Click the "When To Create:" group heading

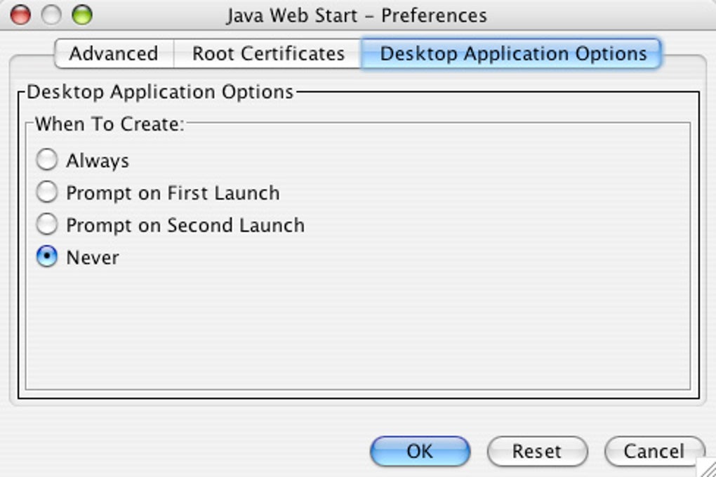(109, 124)
